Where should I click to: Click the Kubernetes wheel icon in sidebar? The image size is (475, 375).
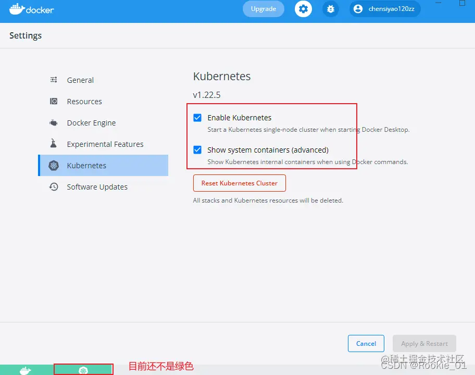(54, 166)
